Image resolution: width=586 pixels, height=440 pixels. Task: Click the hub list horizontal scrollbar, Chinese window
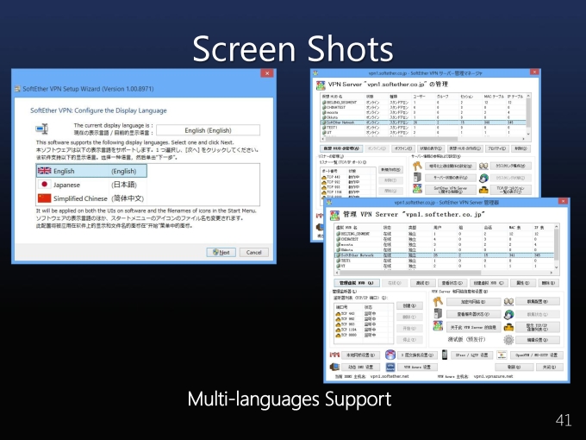(444, 273)
